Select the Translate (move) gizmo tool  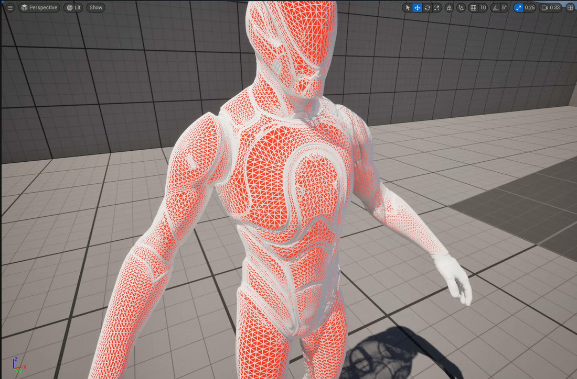(x=418, y=7)
